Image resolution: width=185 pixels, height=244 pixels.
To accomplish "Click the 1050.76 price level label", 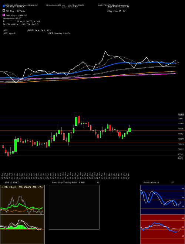I will point(181,139).
